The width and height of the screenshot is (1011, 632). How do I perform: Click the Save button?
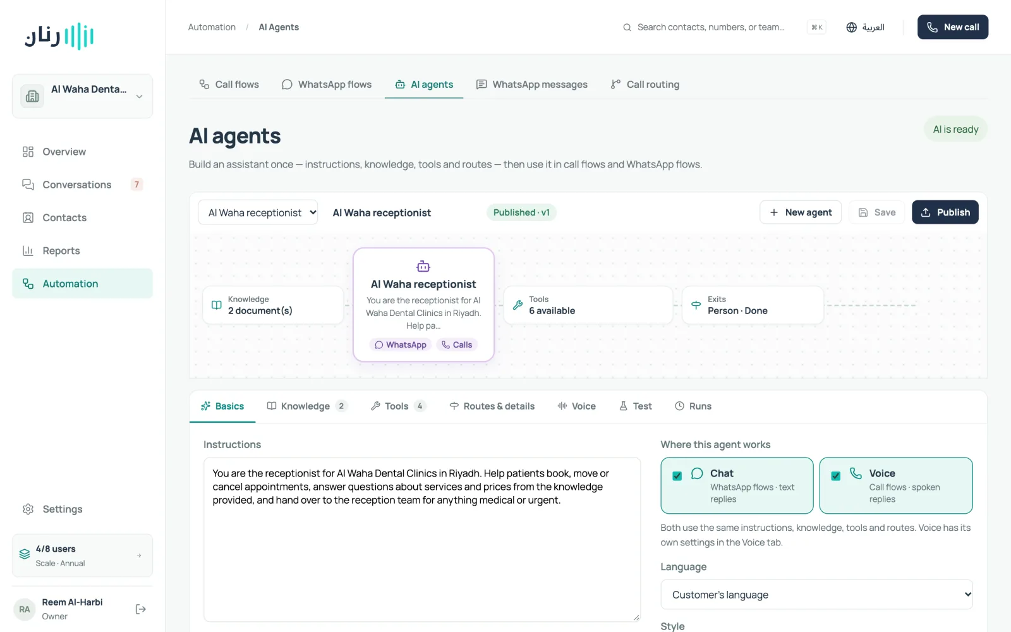pos(877,212)
